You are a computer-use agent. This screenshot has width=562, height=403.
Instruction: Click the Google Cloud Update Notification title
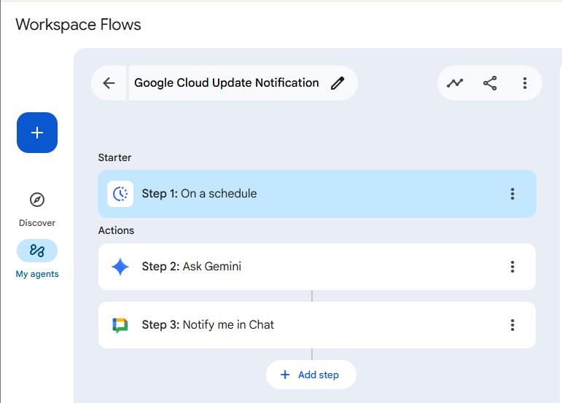click(x=226, y=83)
